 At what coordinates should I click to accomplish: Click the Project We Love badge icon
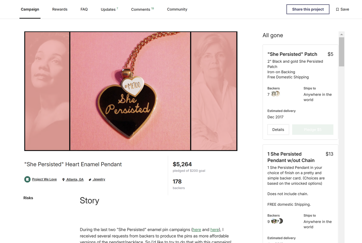coord(27,179)
